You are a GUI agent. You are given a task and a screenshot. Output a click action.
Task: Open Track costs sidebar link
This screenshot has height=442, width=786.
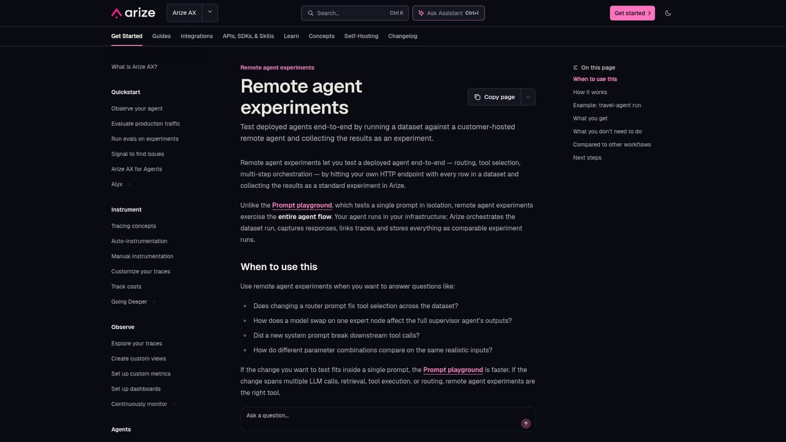pos(126,287)
